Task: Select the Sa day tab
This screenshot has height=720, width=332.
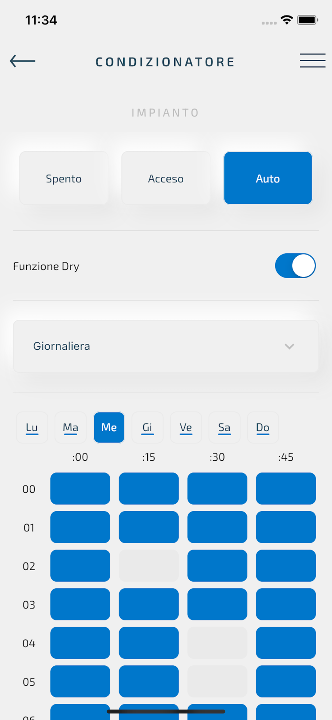Action: (x=224, y=427)
